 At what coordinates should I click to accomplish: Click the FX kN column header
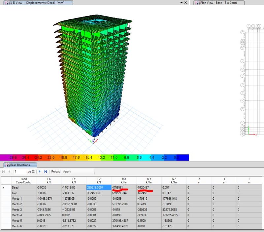[x=49, y=180]
